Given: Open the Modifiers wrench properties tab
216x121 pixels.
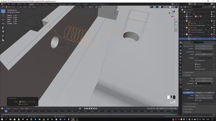Looking at the screenshot, I should click(x=181, y=70).
